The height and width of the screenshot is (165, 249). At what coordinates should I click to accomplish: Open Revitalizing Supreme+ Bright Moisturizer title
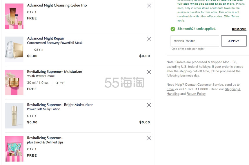point(60,105)
